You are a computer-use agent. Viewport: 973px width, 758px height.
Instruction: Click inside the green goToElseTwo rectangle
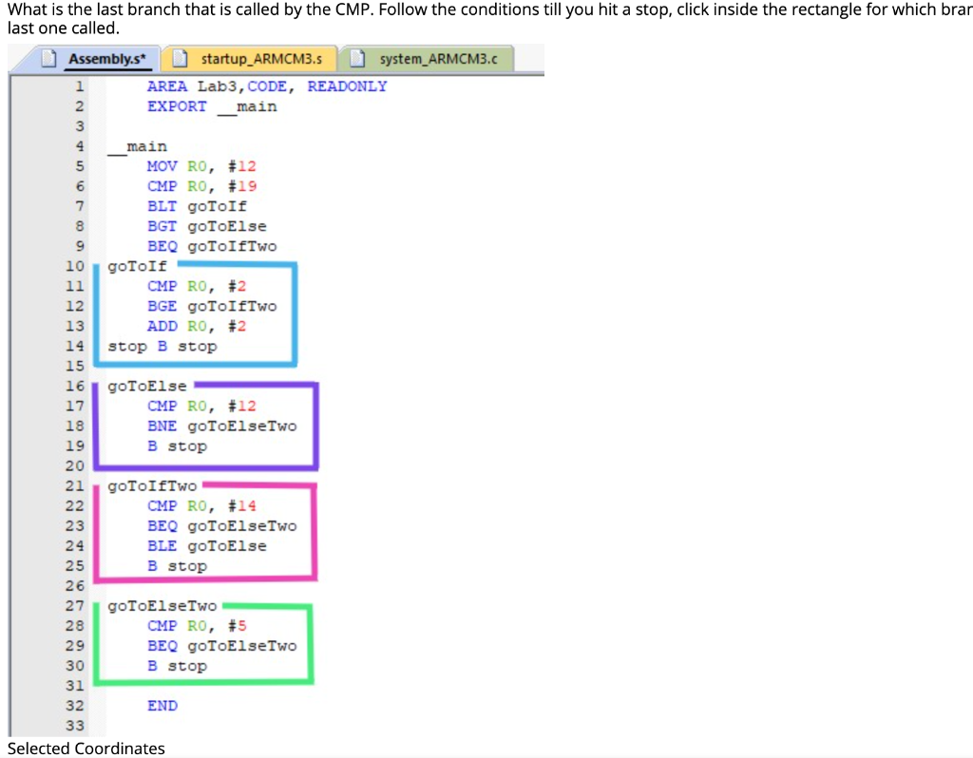[x=204, y=645]
